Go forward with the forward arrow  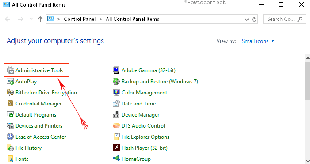(20, 19)
